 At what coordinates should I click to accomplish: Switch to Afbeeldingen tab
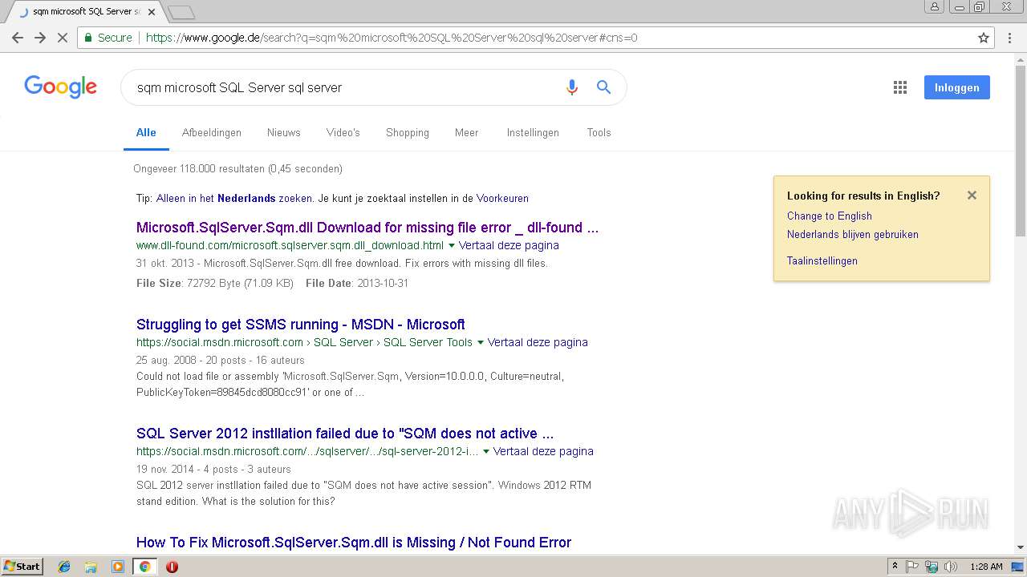[212, 133]
